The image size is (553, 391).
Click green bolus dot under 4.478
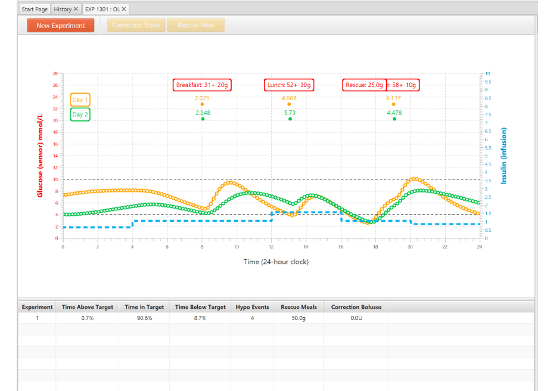394,119
